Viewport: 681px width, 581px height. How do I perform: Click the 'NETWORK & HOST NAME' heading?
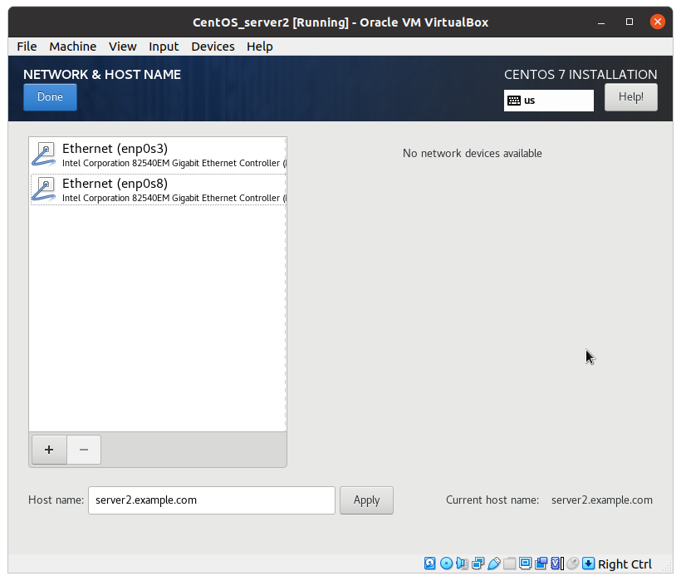[102, 74]
